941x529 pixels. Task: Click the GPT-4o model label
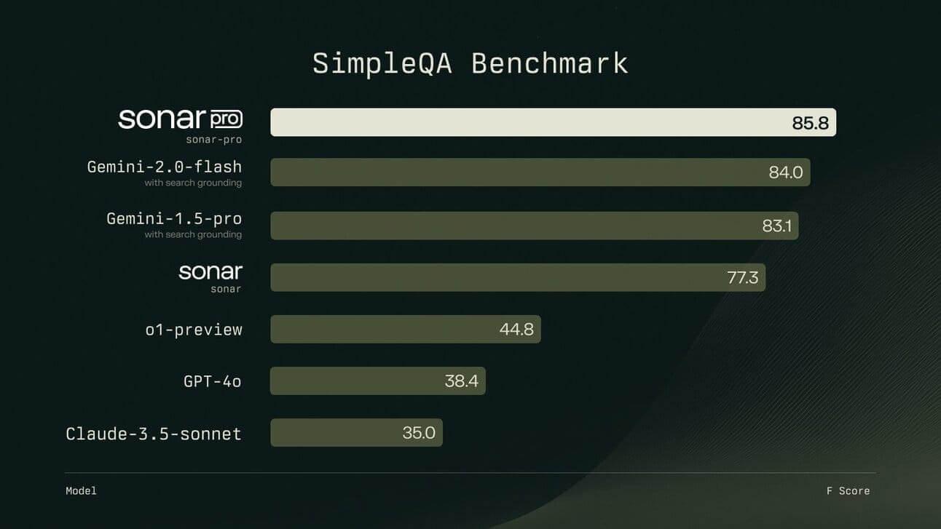tap(213, 381)
